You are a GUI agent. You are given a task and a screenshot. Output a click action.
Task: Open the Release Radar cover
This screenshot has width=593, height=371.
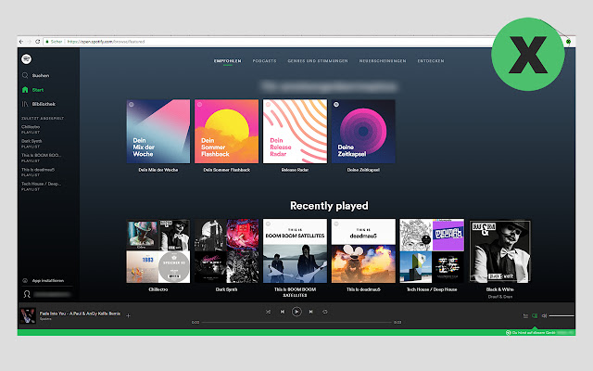point(295,132)
